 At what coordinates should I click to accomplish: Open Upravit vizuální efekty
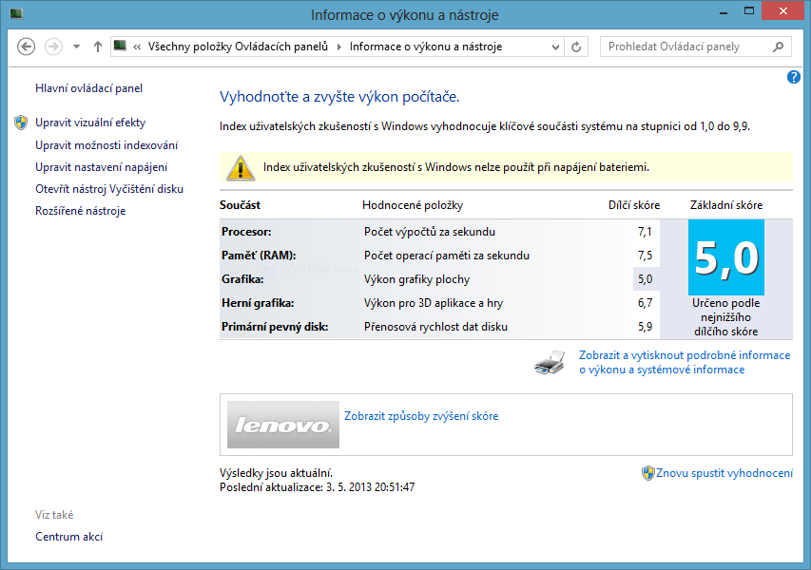point(90,123)
